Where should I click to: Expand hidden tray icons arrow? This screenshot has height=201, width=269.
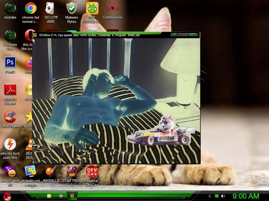click(x=210, y=196)
